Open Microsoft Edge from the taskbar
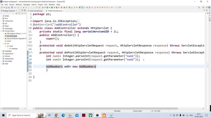Screen dimensions: 211x118 [63, 115]
